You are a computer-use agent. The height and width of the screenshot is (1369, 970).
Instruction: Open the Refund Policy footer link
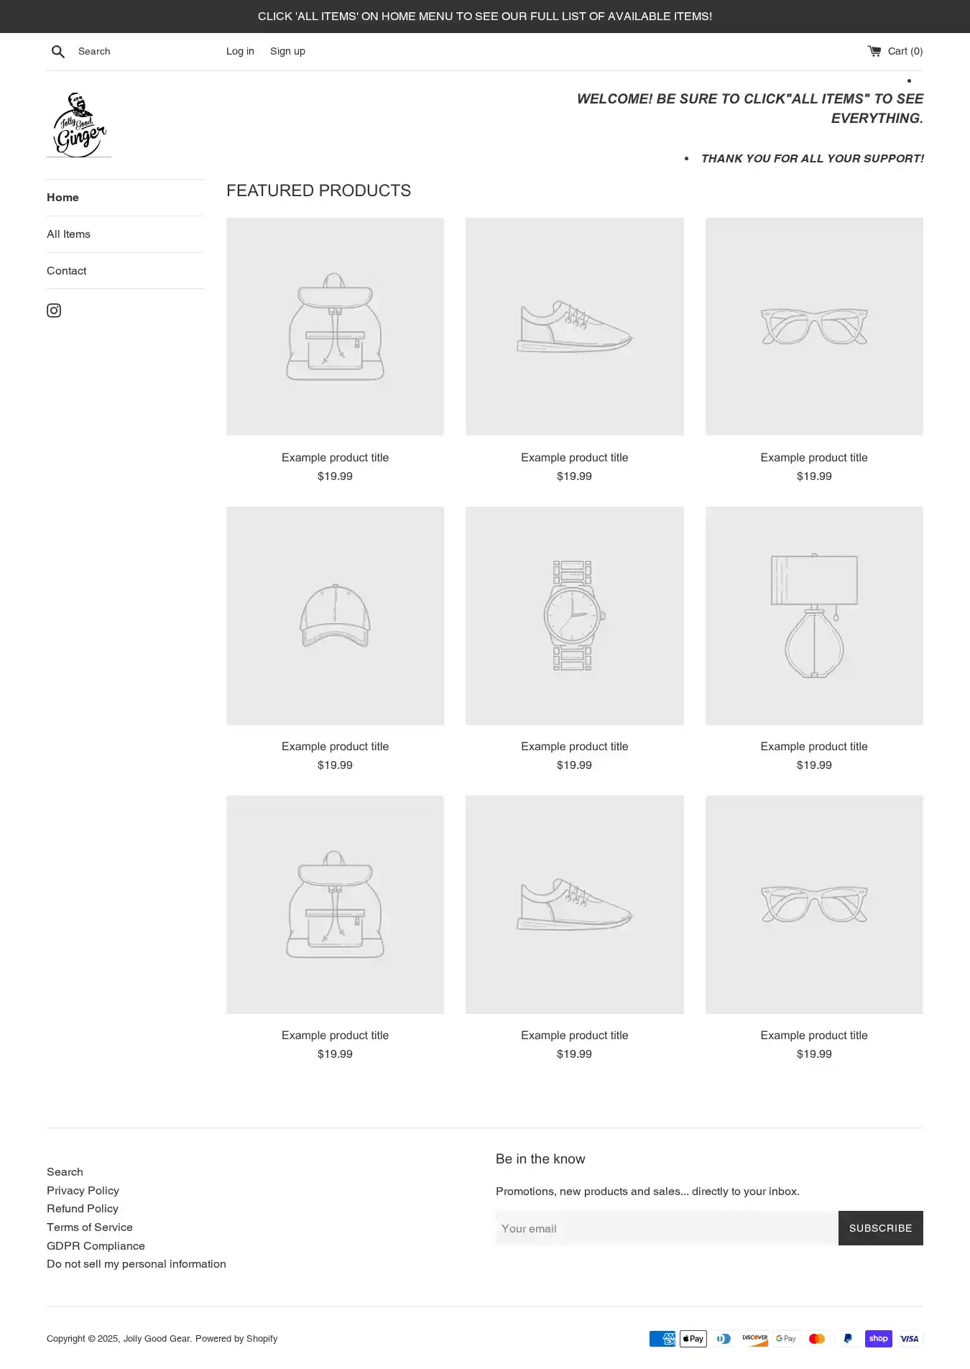coord(83,1209)
